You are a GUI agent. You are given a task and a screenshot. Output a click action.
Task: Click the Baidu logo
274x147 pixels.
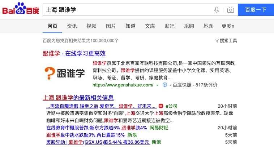21,9
